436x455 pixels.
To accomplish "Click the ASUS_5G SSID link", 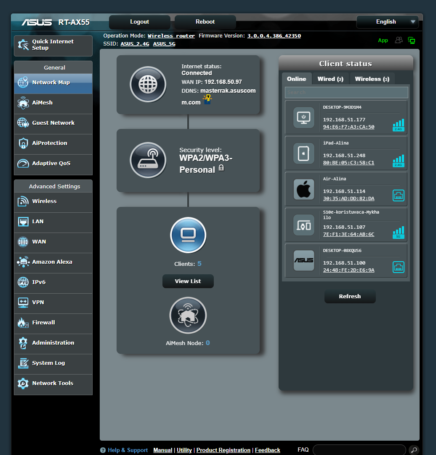I will 164,44.
